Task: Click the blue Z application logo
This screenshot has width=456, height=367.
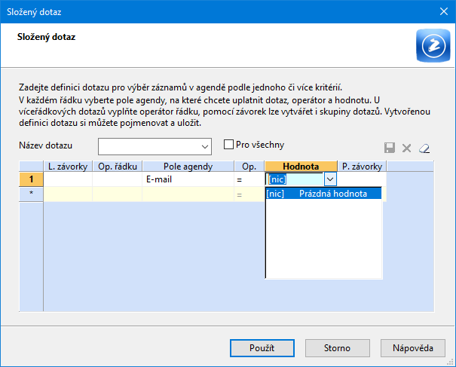Action: click(433, 45)
